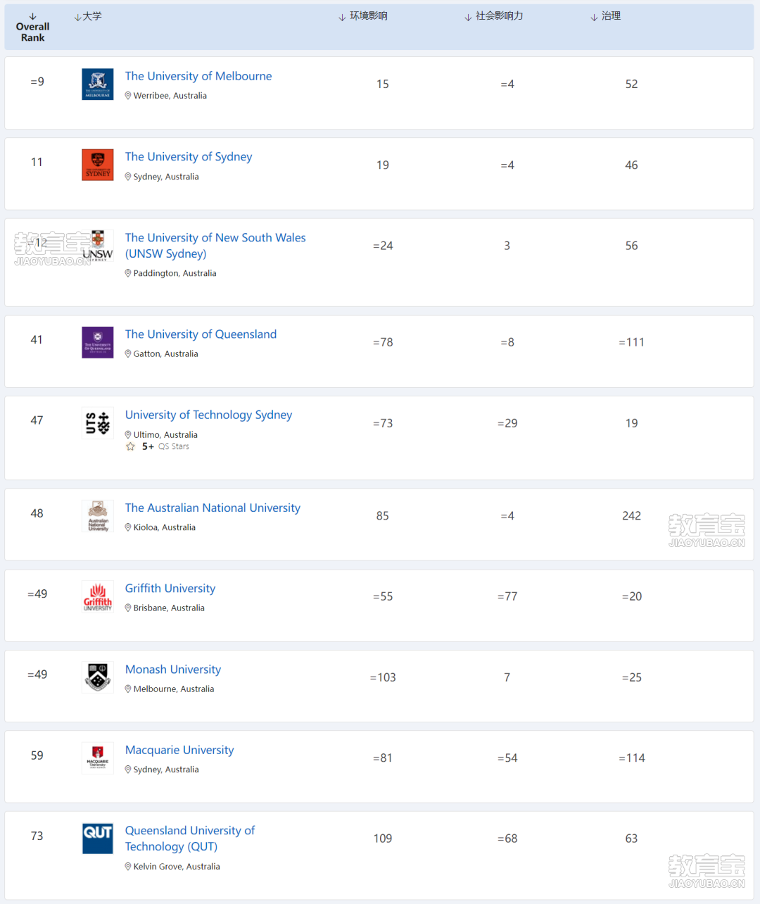Click Melbourne's overall rank =9
Viewport: 760px width, 904px height.
37,82
